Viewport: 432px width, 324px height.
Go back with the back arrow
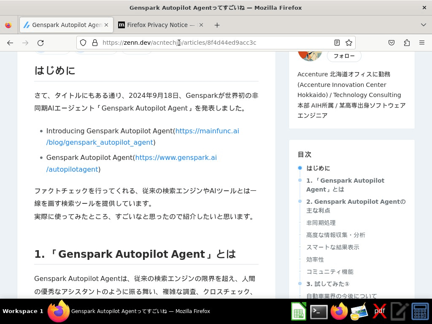coord(10,43)
